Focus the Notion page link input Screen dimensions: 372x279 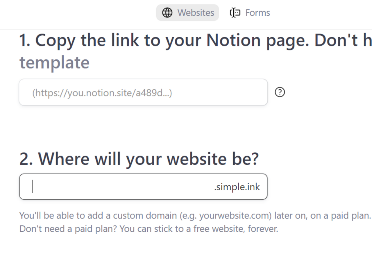(143, 92)
